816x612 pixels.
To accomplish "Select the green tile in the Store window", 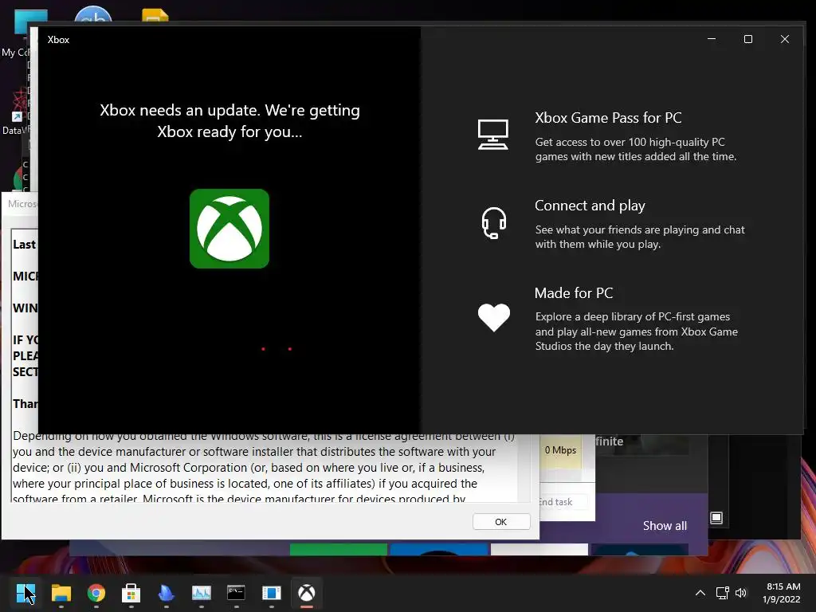I will coord(338,550).
